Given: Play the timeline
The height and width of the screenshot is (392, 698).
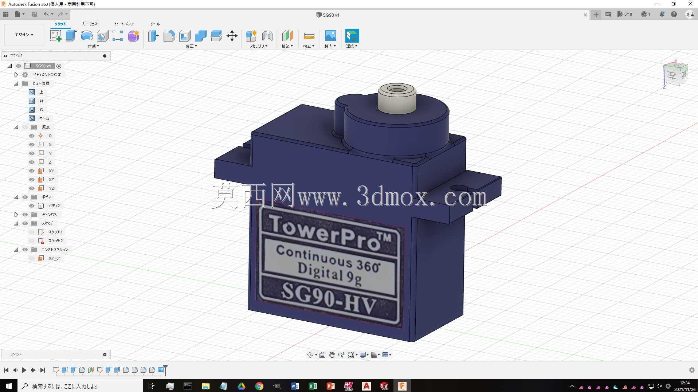Looking at the screenshot, I should point(24,370).
